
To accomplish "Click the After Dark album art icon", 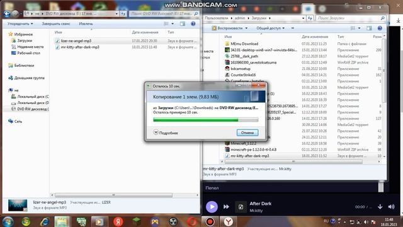I will [x=241, y=207].
